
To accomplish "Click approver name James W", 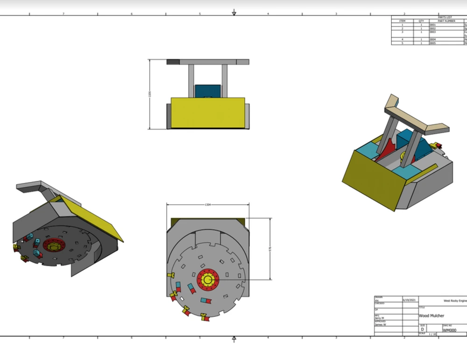I will 380,324.
